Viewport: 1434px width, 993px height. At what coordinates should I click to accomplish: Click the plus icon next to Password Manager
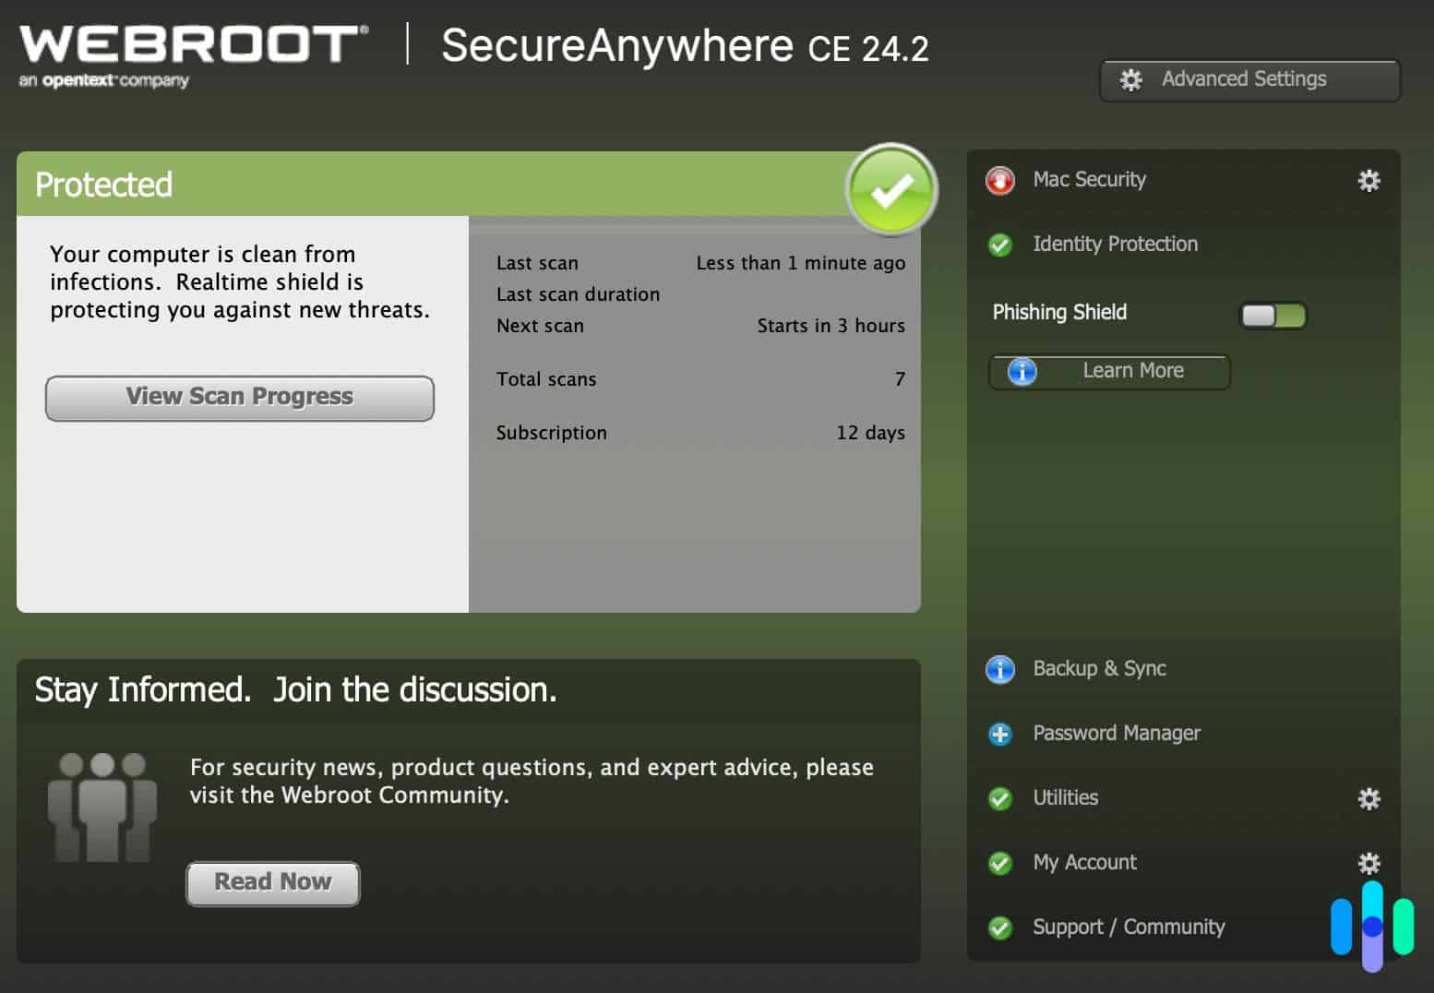[x=1000, y=734]
